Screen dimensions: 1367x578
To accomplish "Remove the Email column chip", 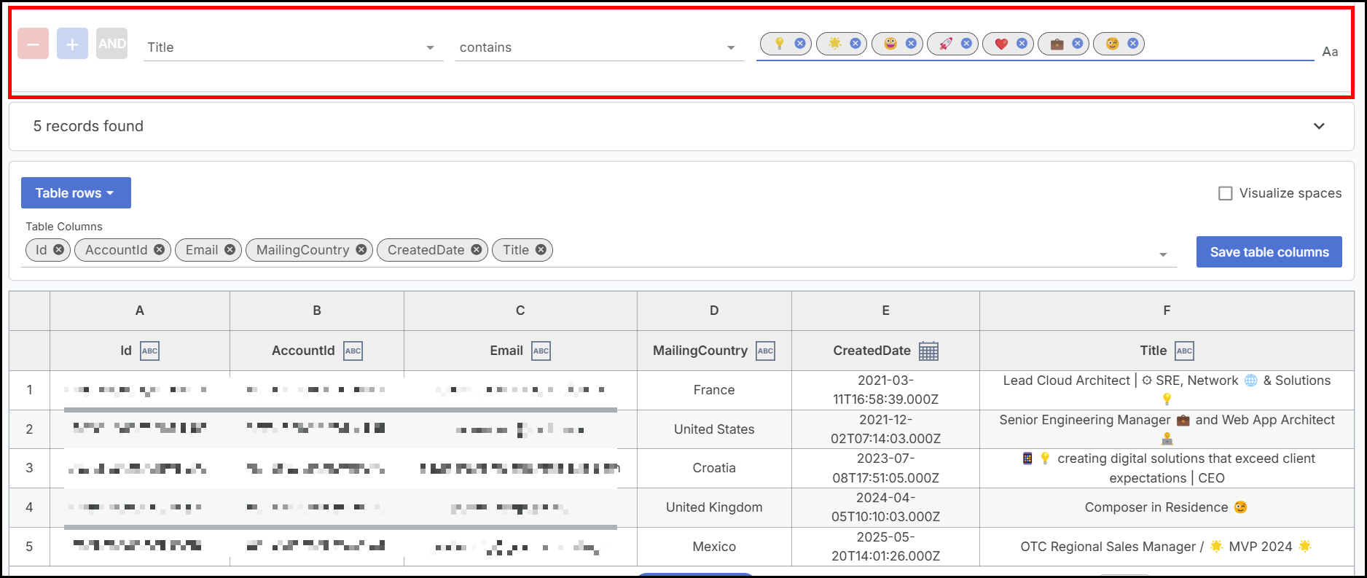I will [230, 250].
